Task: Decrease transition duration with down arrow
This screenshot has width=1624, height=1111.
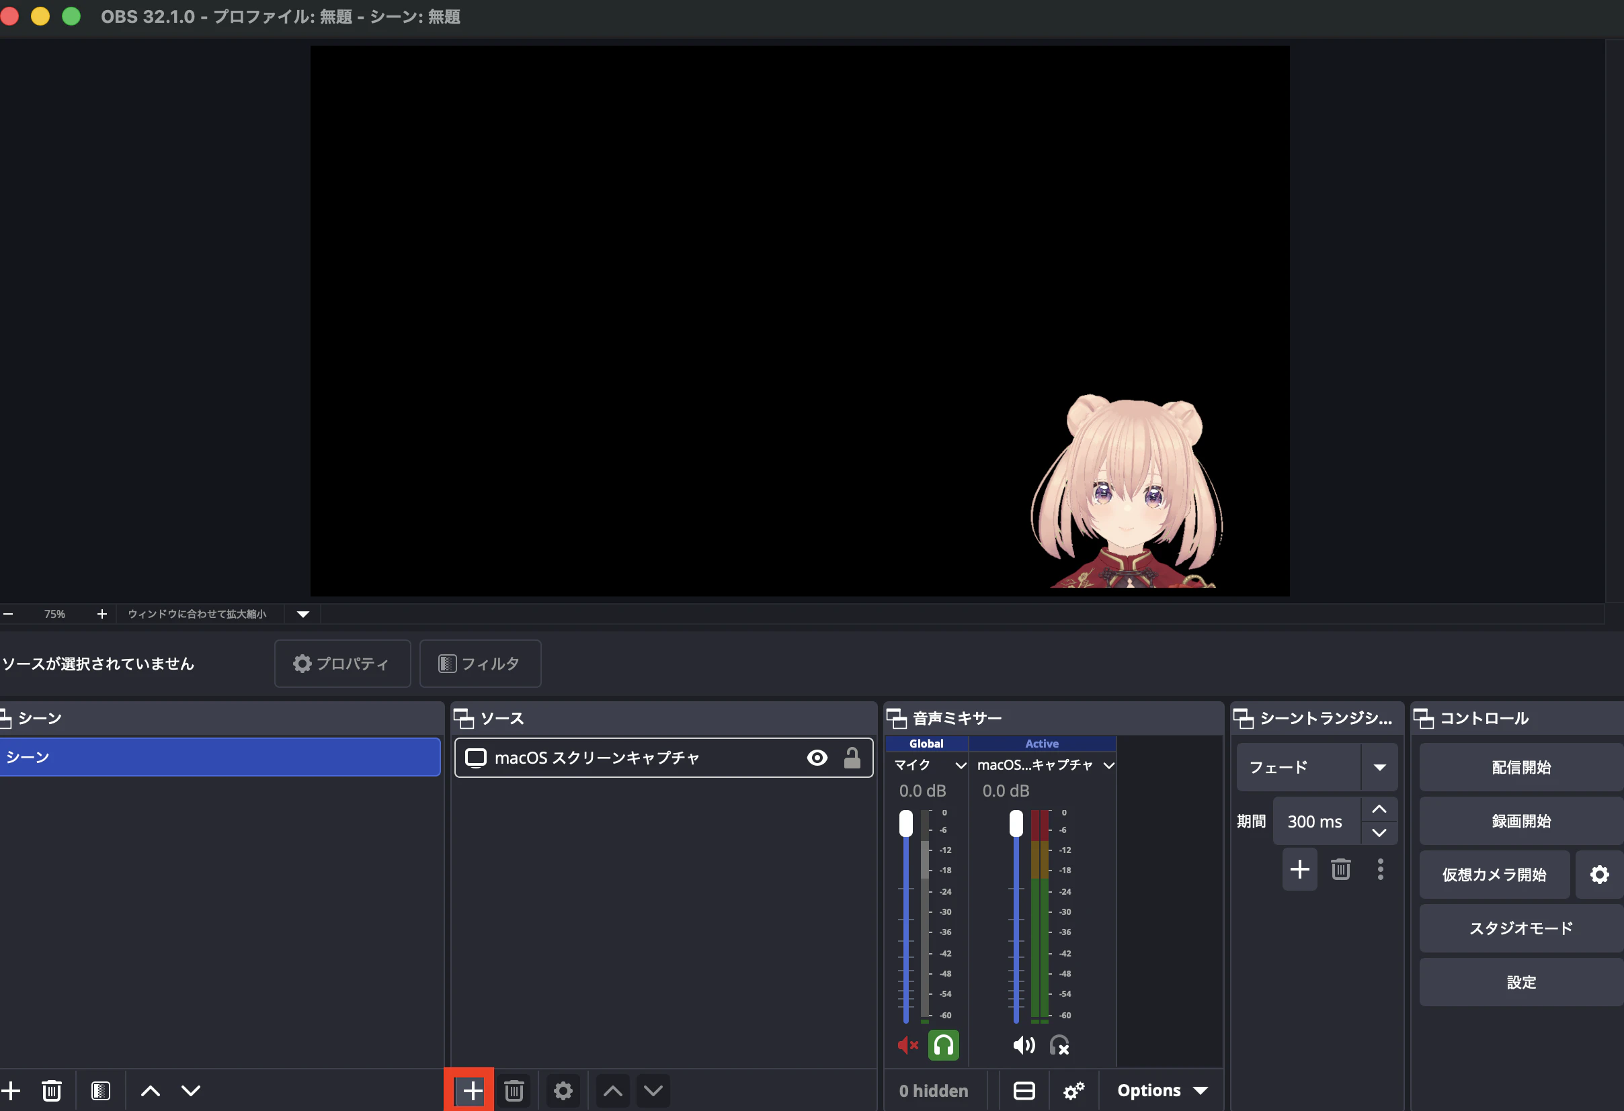Action: 1379,833
